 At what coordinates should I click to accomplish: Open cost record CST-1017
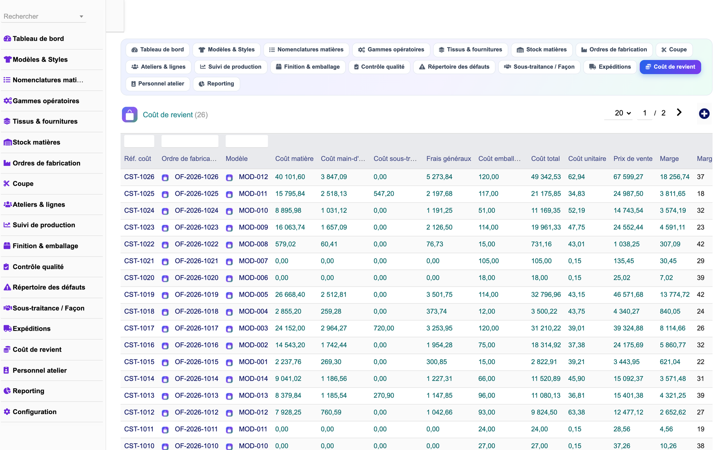coord(139,328)
